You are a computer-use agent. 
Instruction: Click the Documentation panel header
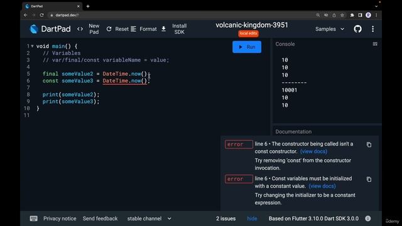click(293, 132)
